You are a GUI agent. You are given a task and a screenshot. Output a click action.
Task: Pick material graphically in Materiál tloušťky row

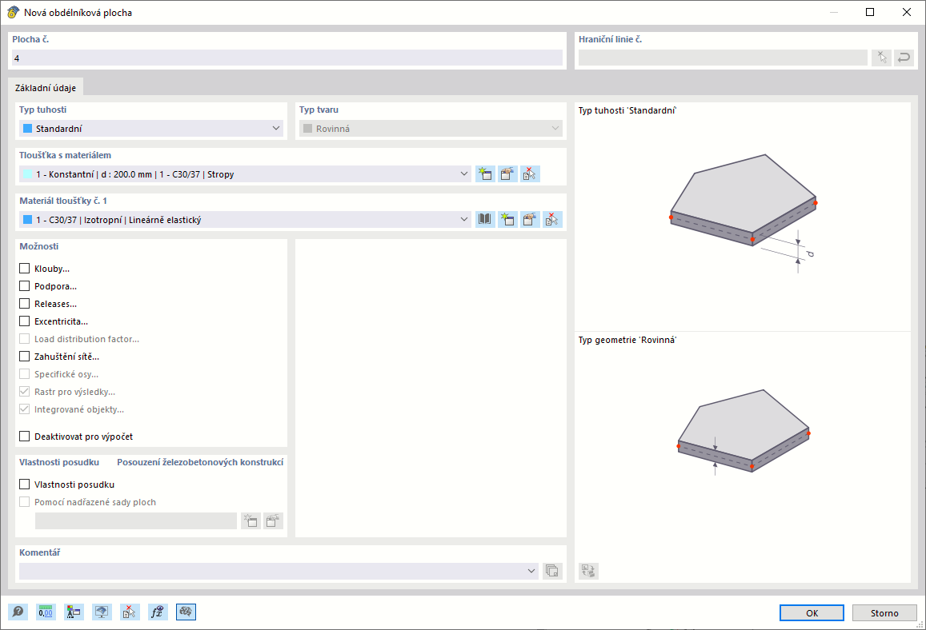pyautogui.click(x=553, y=219)
